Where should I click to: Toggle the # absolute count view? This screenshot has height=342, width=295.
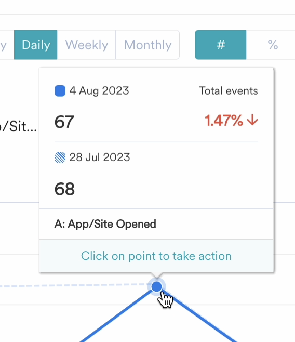(221, 45)
